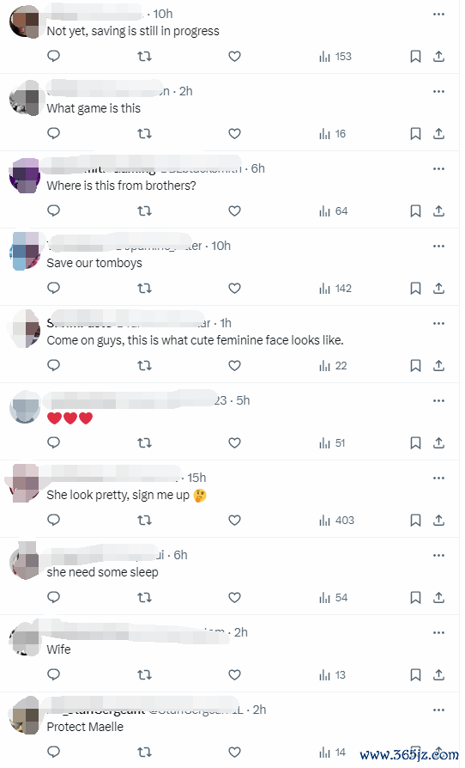Viewport: 465px width, 768px height.
Task: Open more menu on "What game is this"
Action: pyautogui.click(x=439, y=92)
